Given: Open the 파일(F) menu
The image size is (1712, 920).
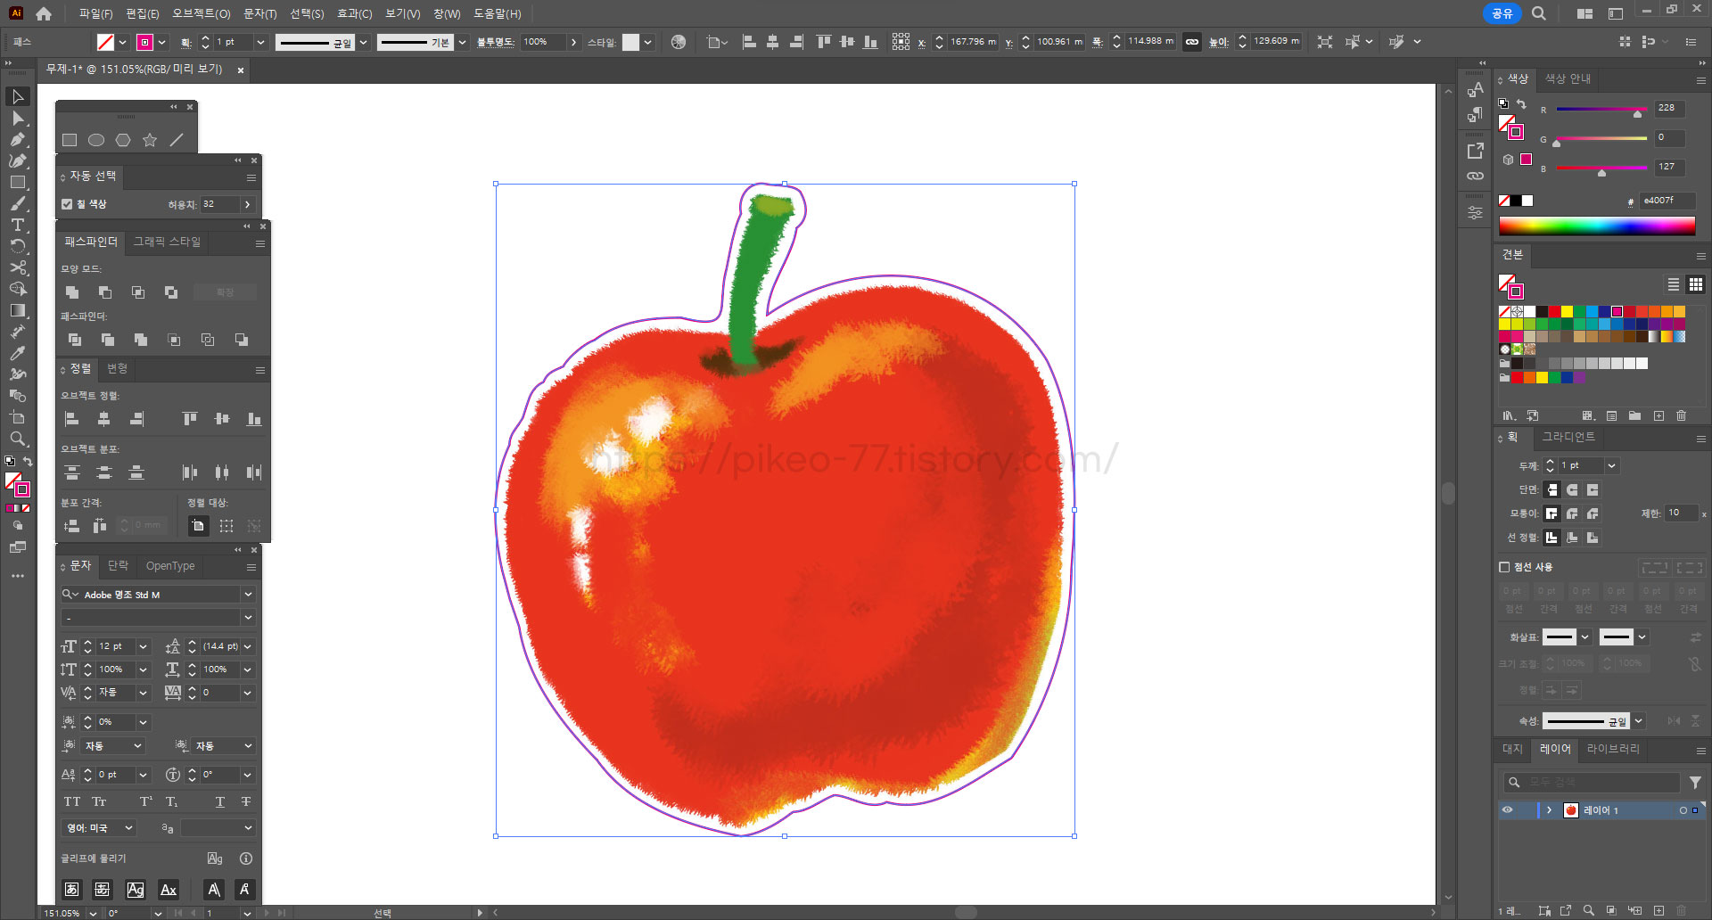Looking at the screenshot, I should click(x=95, y=13).
